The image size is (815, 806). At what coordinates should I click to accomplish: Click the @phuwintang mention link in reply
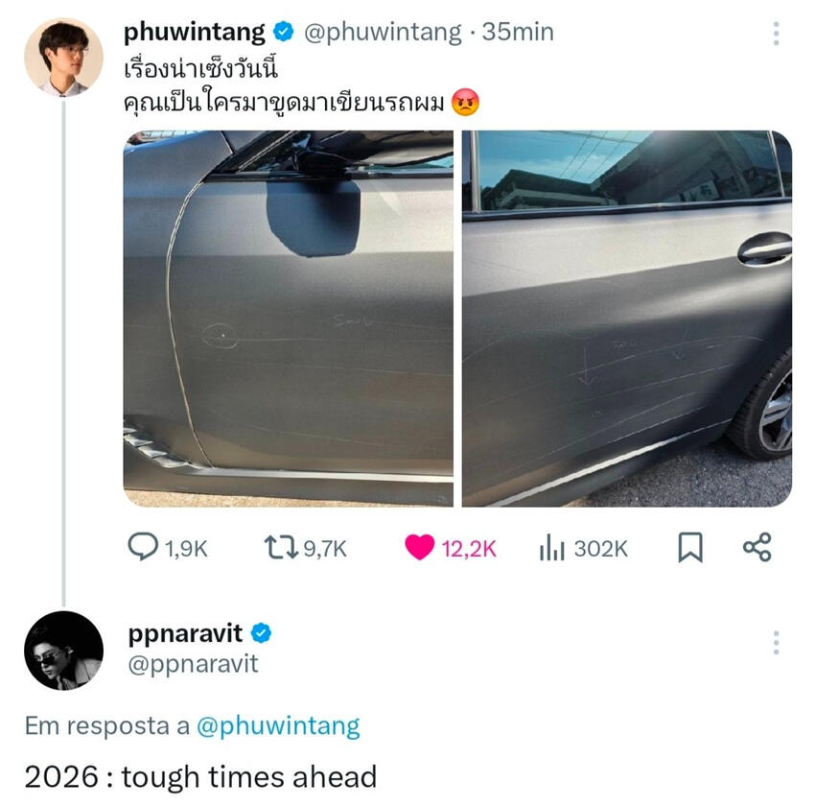point(278,726)
